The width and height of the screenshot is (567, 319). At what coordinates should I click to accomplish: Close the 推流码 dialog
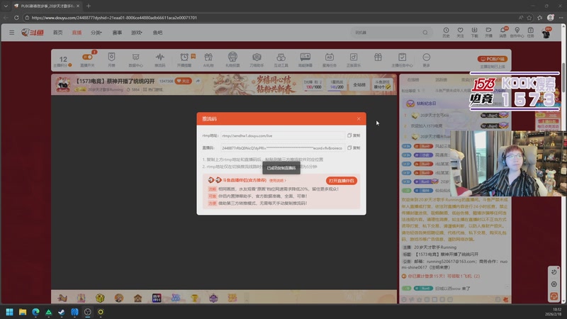click(x=359, y=118)
